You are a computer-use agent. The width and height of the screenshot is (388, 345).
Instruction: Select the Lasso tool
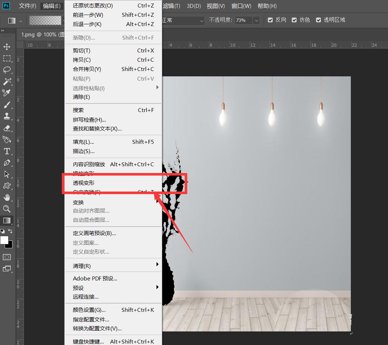[x=7, y=70]
